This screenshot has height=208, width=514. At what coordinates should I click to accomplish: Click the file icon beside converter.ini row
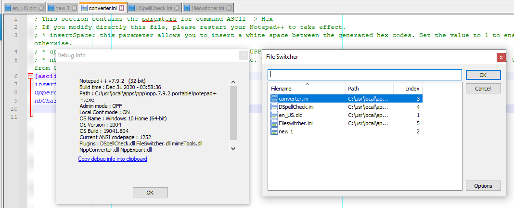[274, 98]
